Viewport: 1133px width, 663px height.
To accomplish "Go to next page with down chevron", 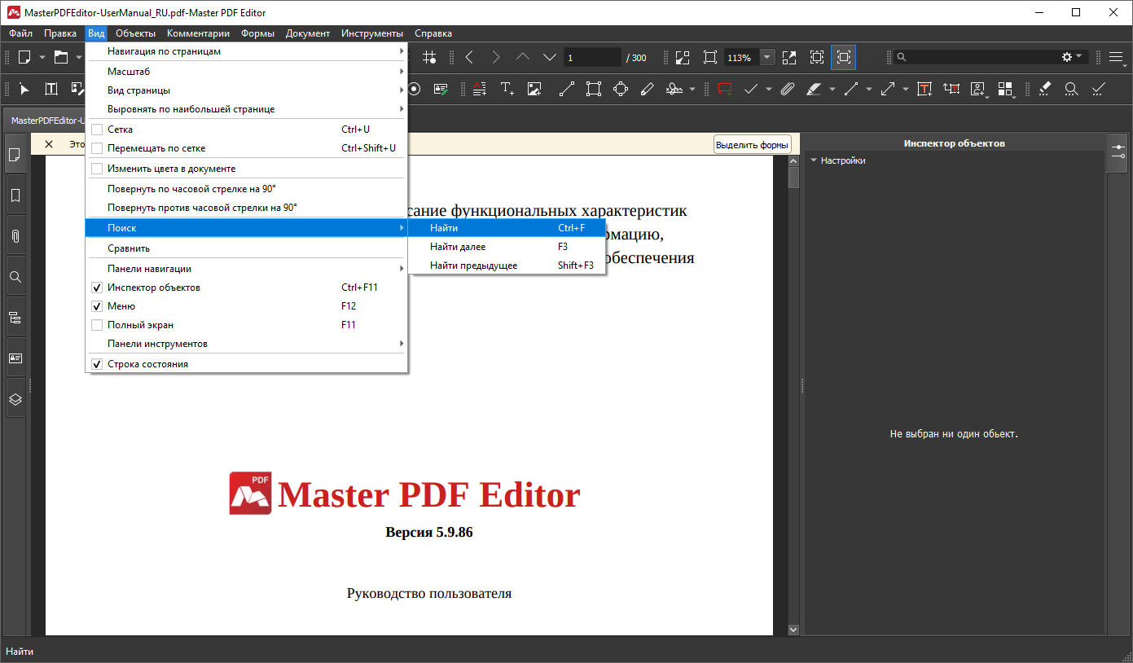I will 550,58.
